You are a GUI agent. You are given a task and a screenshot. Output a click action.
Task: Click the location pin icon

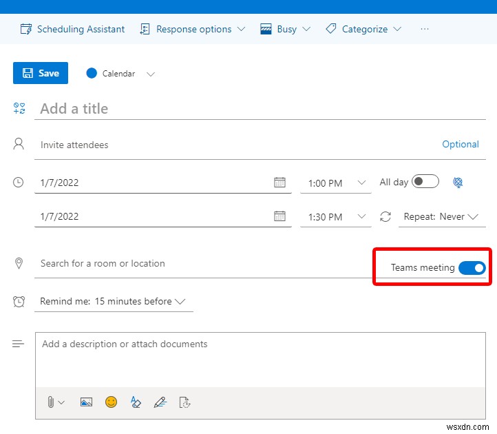pyautogui.click(x=19, y=263)
